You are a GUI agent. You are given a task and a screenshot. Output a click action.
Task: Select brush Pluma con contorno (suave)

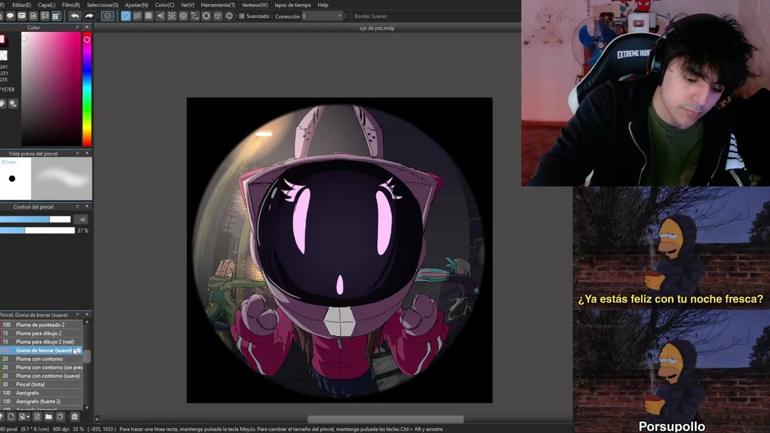pos(41,376)
